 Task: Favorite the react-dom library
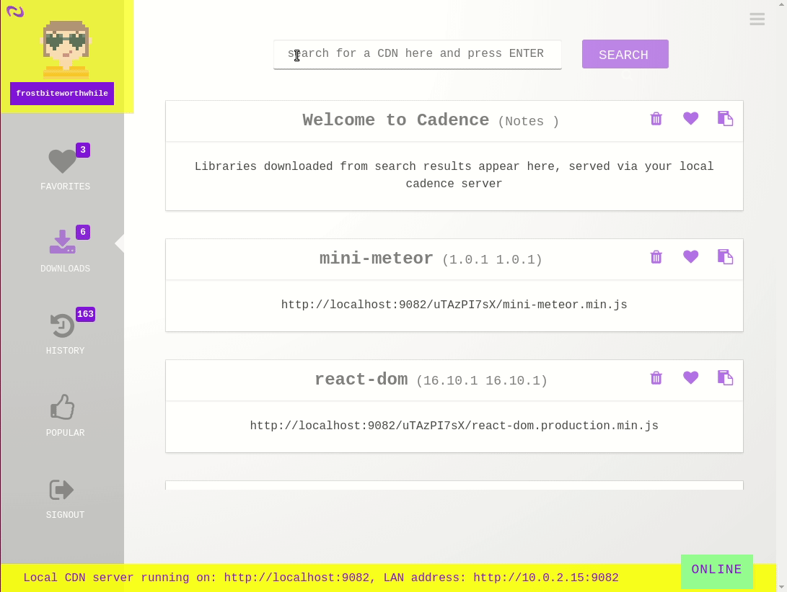(690, 377)
